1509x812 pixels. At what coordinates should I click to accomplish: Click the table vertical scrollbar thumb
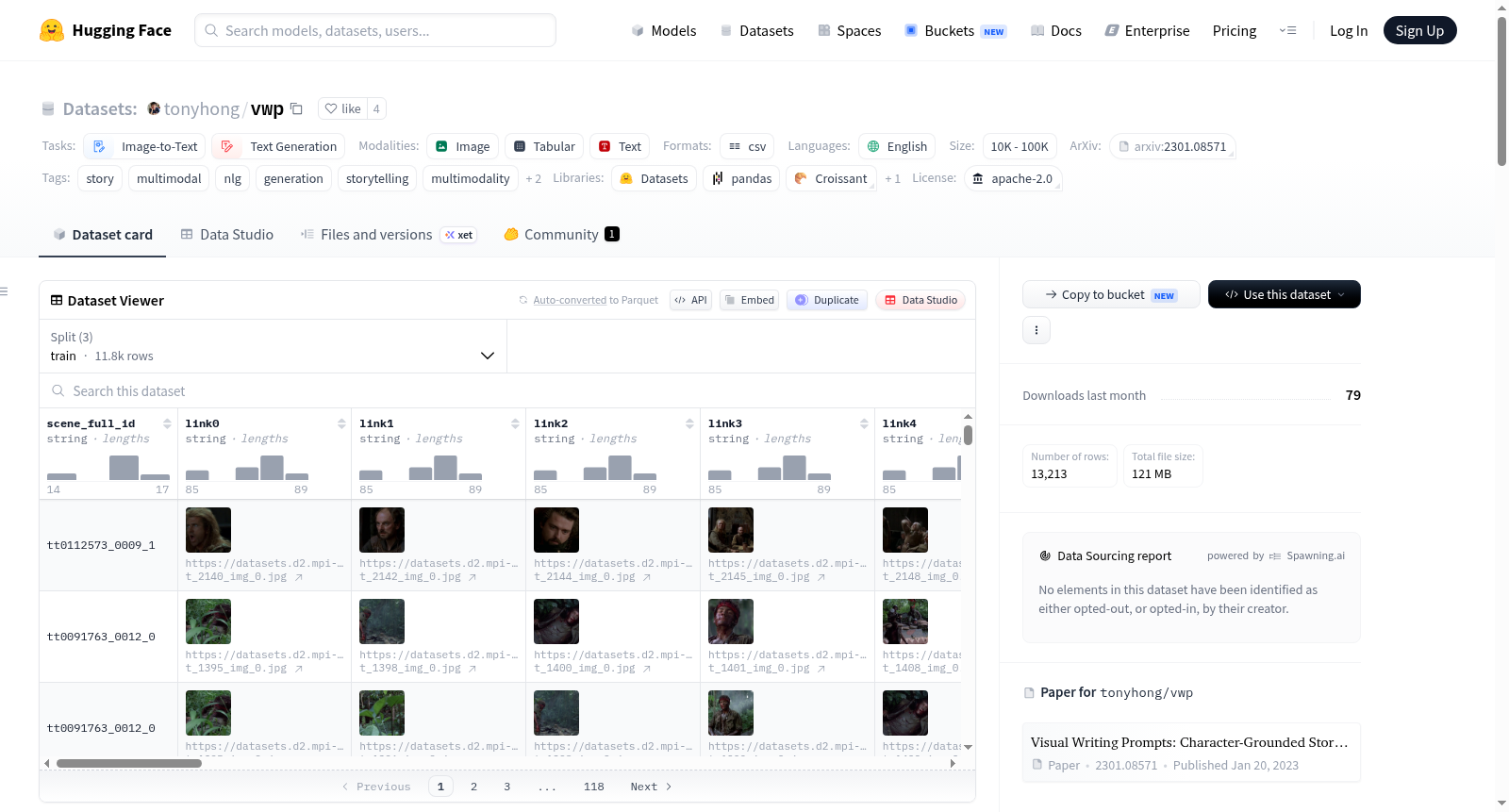click(x=968, y=435)
